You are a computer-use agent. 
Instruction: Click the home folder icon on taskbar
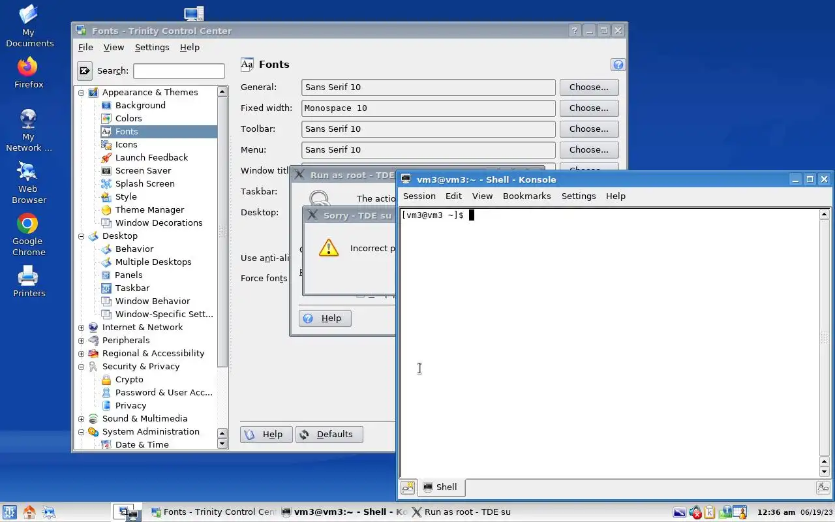coord(29,512)
